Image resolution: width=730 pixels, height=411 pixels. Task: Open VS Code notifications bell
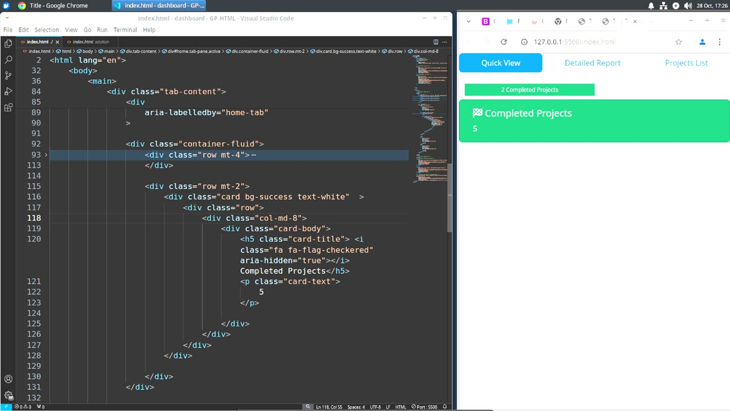(445, 407)
